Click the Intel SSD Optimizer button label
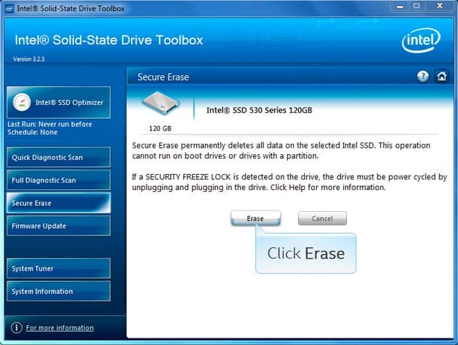The width and height of the screenshot is (458, 345). [x=69, y=102]
